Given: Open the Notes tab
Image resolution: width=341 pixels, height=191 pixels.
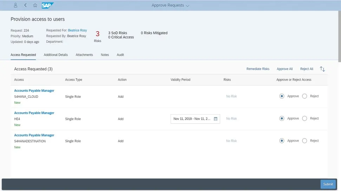Looking at the screenshot, I should [105, 55].
